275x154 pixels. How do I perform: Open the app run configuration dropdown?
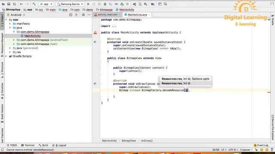[x=46, y=4]
